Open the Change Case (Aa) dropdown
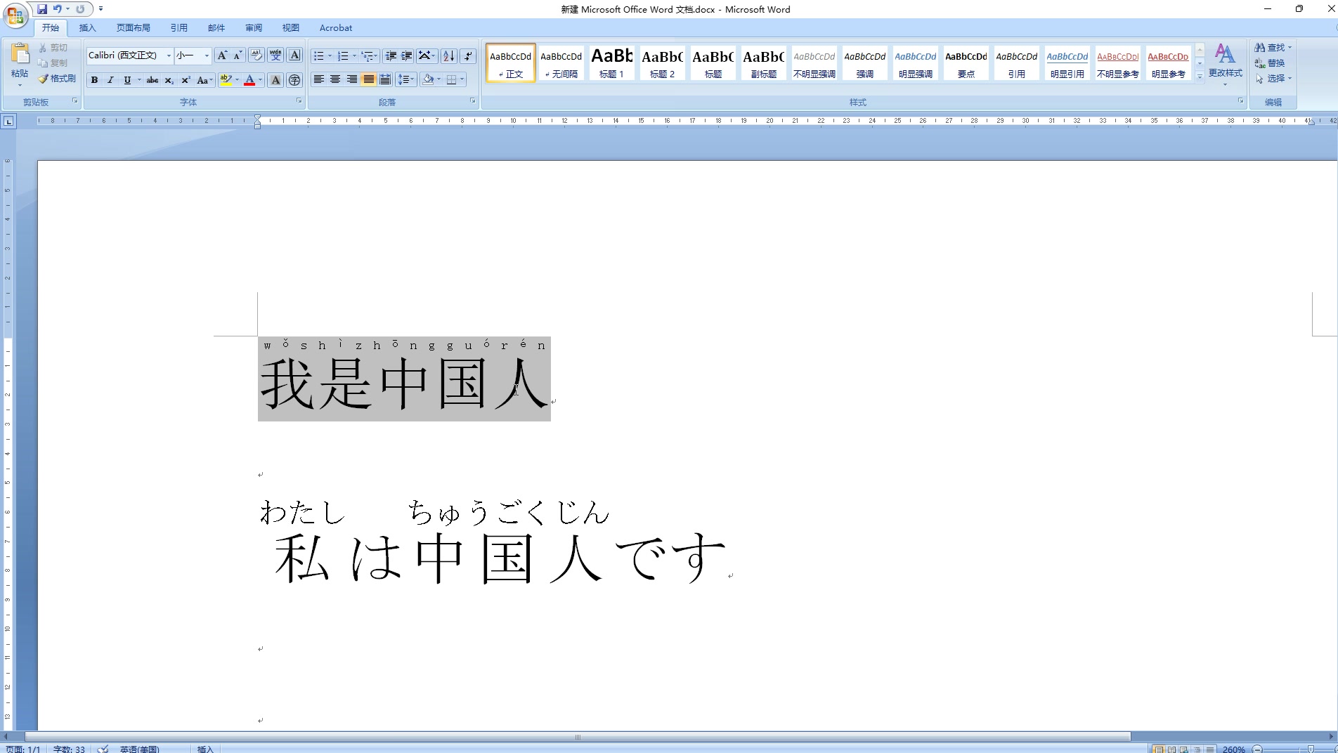The width and height of the screenshot is (1338, 753). pyautogui.click(x=204, y=80)
